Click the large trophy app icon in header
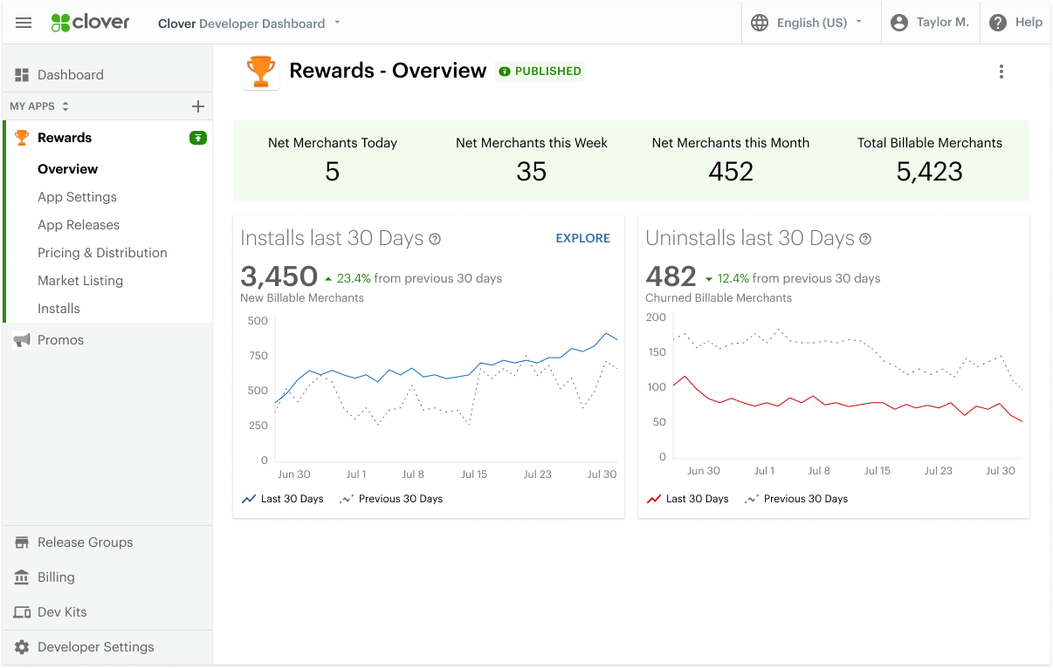The height and width of the screenshot is (668, 1053). tap(261, 72)
